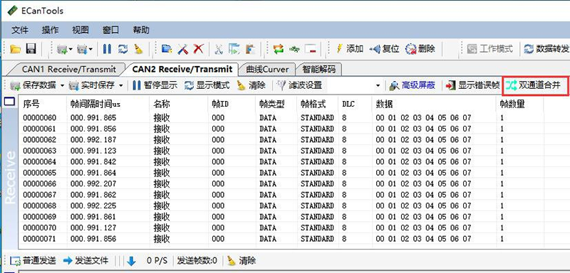Image resolution: width=570 pixels, height=273 pixels.
Task: Open the 操作 menu
Action: (50, 30)
